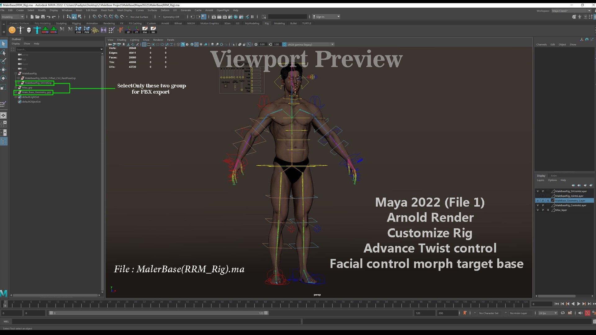
Task: Click the Save Scene floppy icon
Action: (43, 17)
